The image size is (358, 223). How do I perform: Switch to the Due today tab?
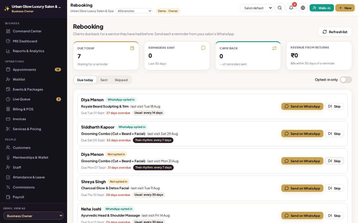(x=85, y=80)
